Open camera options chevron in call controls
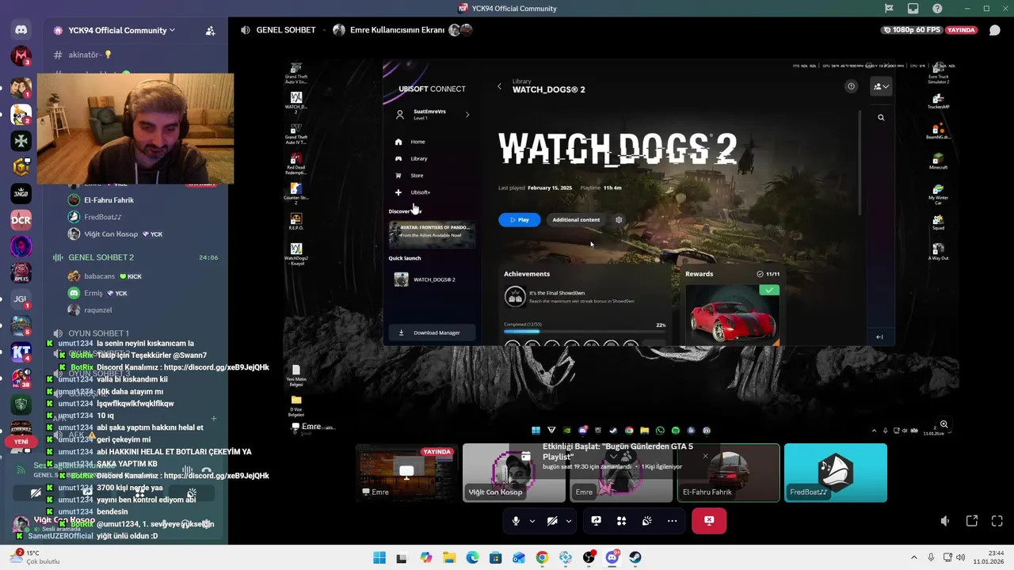1014x570 pixels. pyautogui.click(x=568, y=521)
